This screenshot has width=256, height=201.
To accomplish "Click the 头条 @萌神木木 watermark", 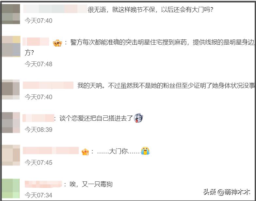I will coord(227,192).
